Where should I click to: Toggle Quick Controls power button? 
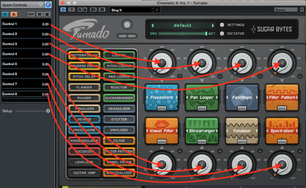point(5,14)
